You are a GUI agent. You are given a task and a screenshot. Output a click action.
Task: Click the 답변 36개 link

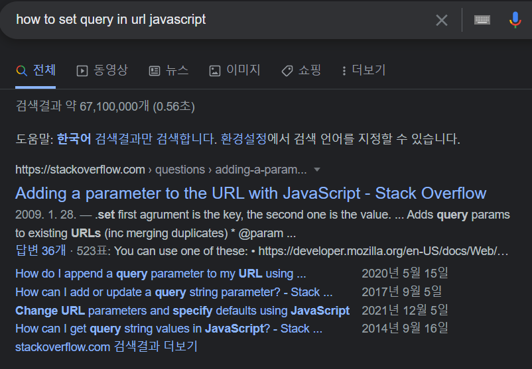click(x=40, y=250)
